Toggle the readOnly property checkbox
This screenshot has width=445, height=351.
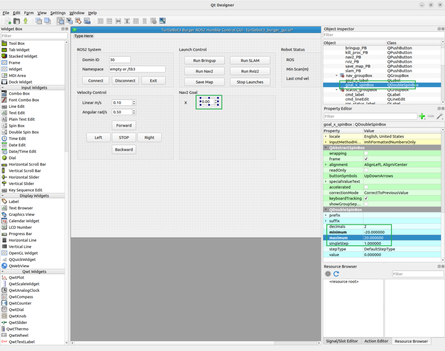[366, 170]
